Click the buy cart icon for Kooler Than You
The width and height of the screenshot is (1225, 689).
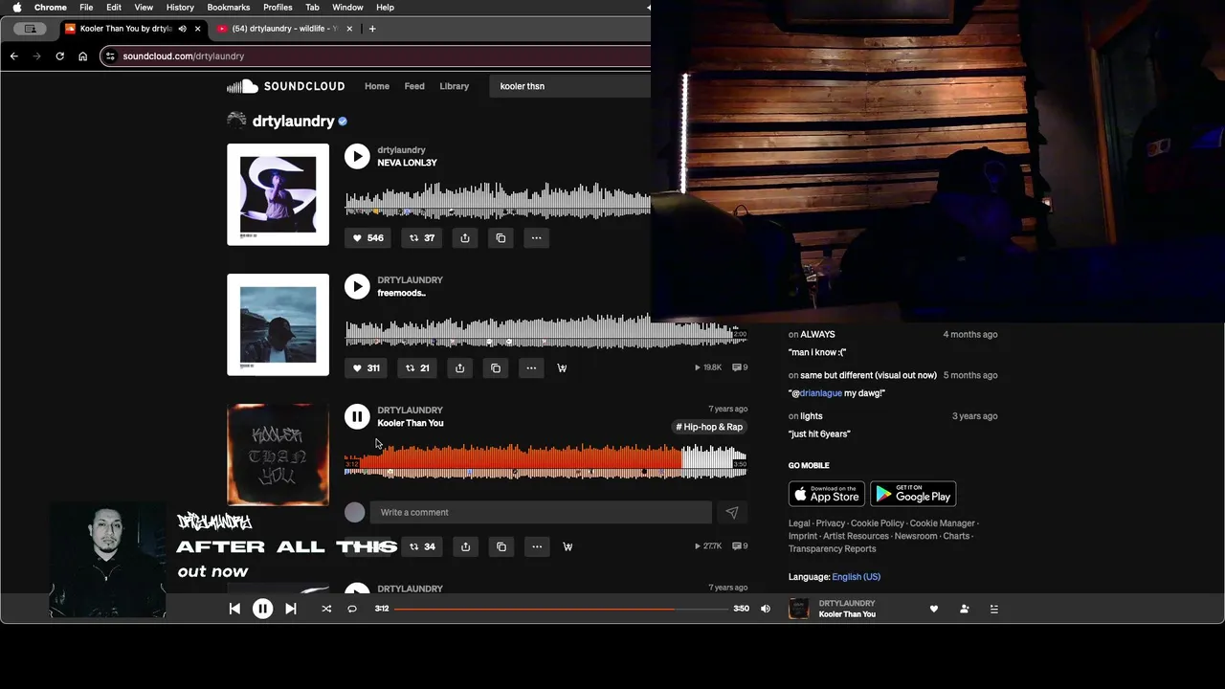click(568, 547)
